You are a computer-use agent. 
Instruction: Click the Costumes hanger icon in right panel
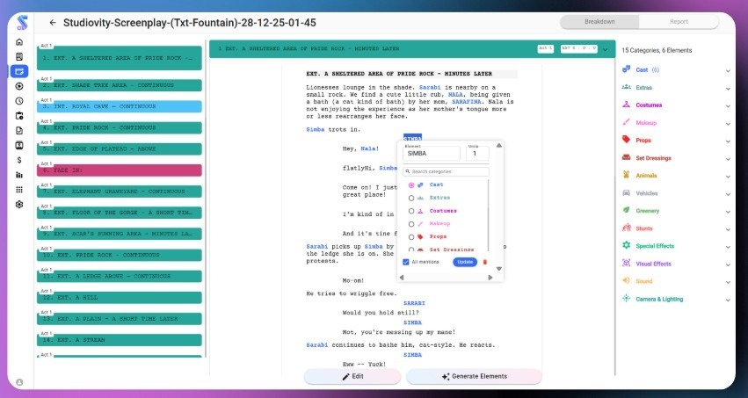627,105
